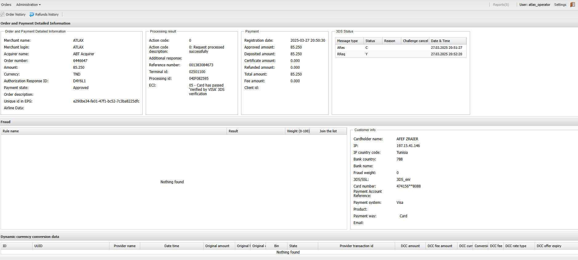
Task: Click the Weight (0-100) column header
Action: coord(298,131)
